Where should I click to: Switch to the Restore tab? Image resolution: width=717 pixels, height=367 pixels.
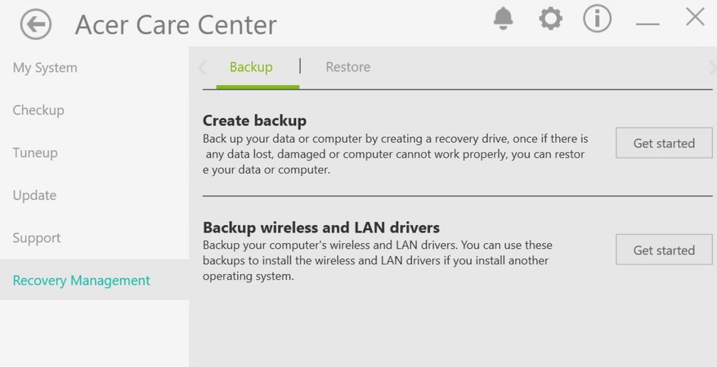(348, 67)
